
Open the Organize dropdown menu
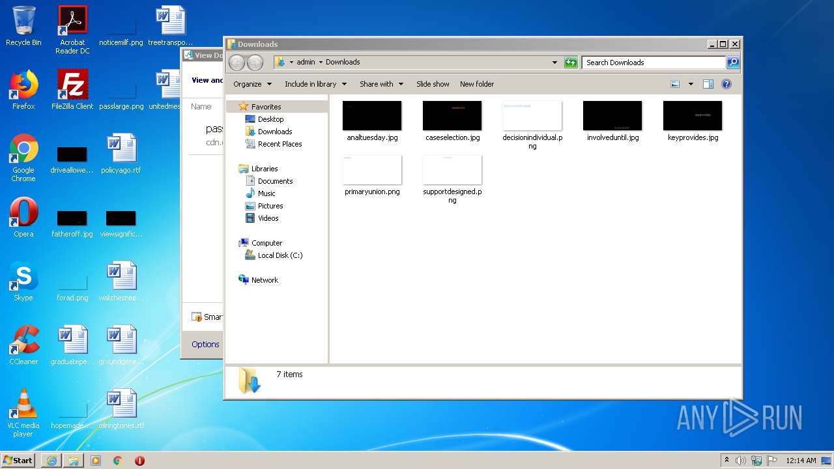[x=252, y=84]
